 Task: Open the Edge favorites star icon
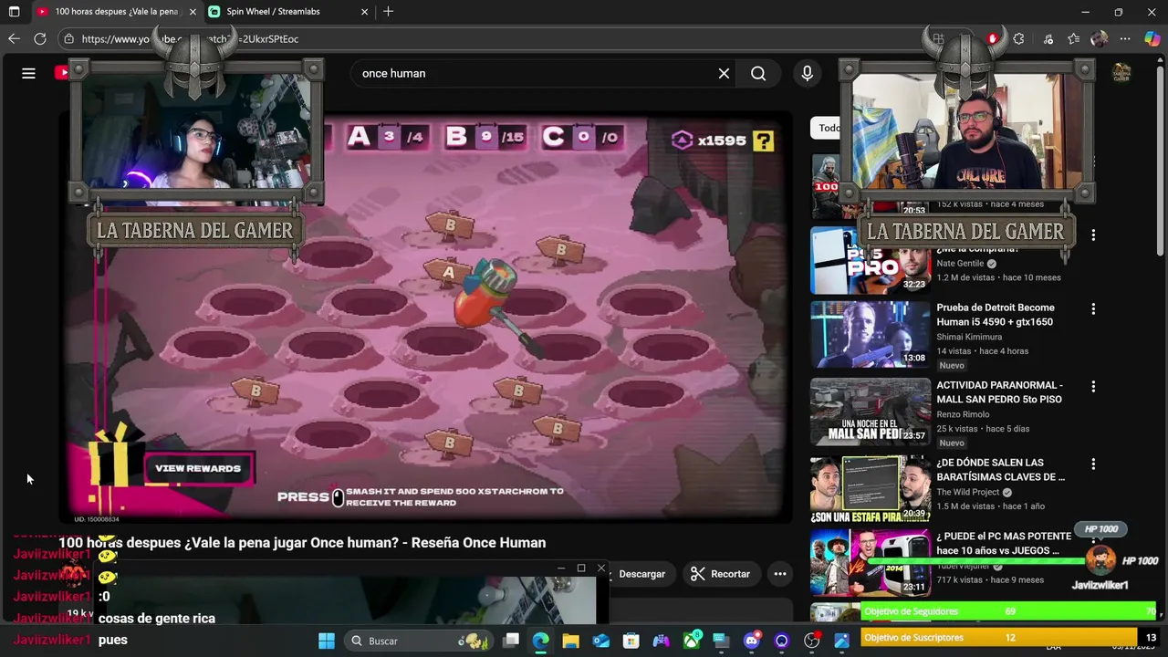coord(1074,38)
